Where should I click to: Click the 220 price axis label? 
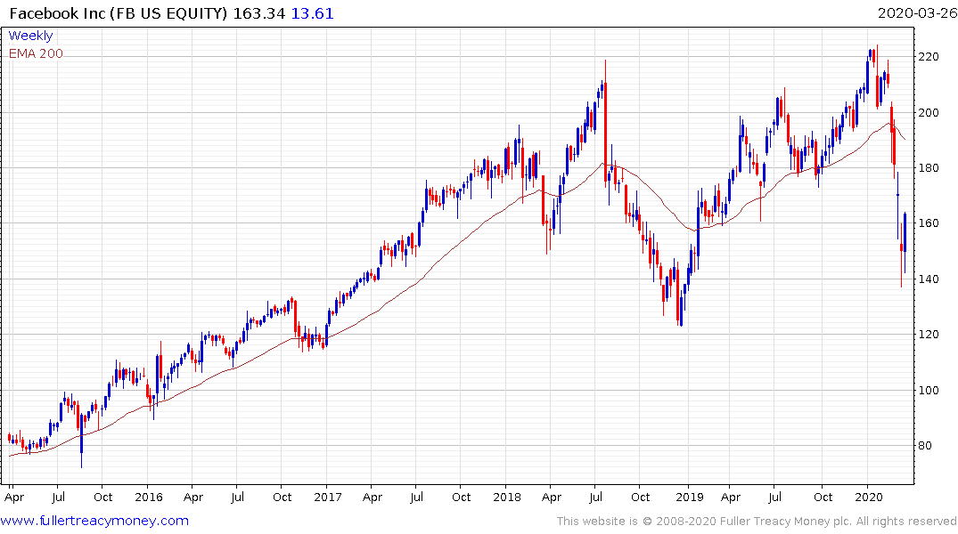point(929,57)
